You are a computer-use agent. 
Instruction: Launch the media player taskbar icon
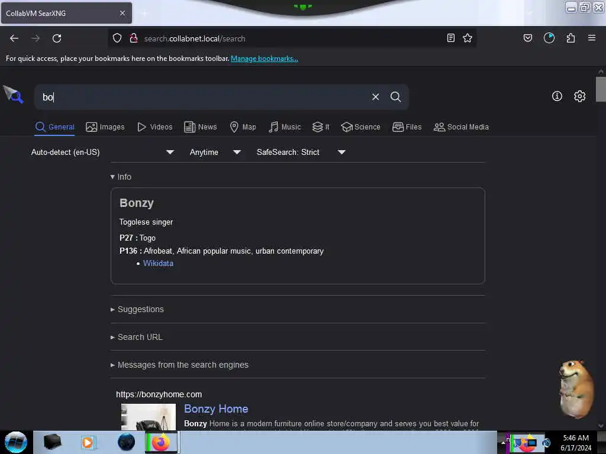88,443
